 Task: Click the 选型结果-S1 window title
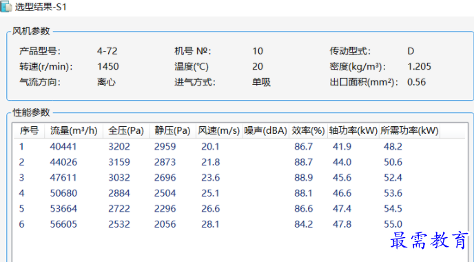coord(41,7)
